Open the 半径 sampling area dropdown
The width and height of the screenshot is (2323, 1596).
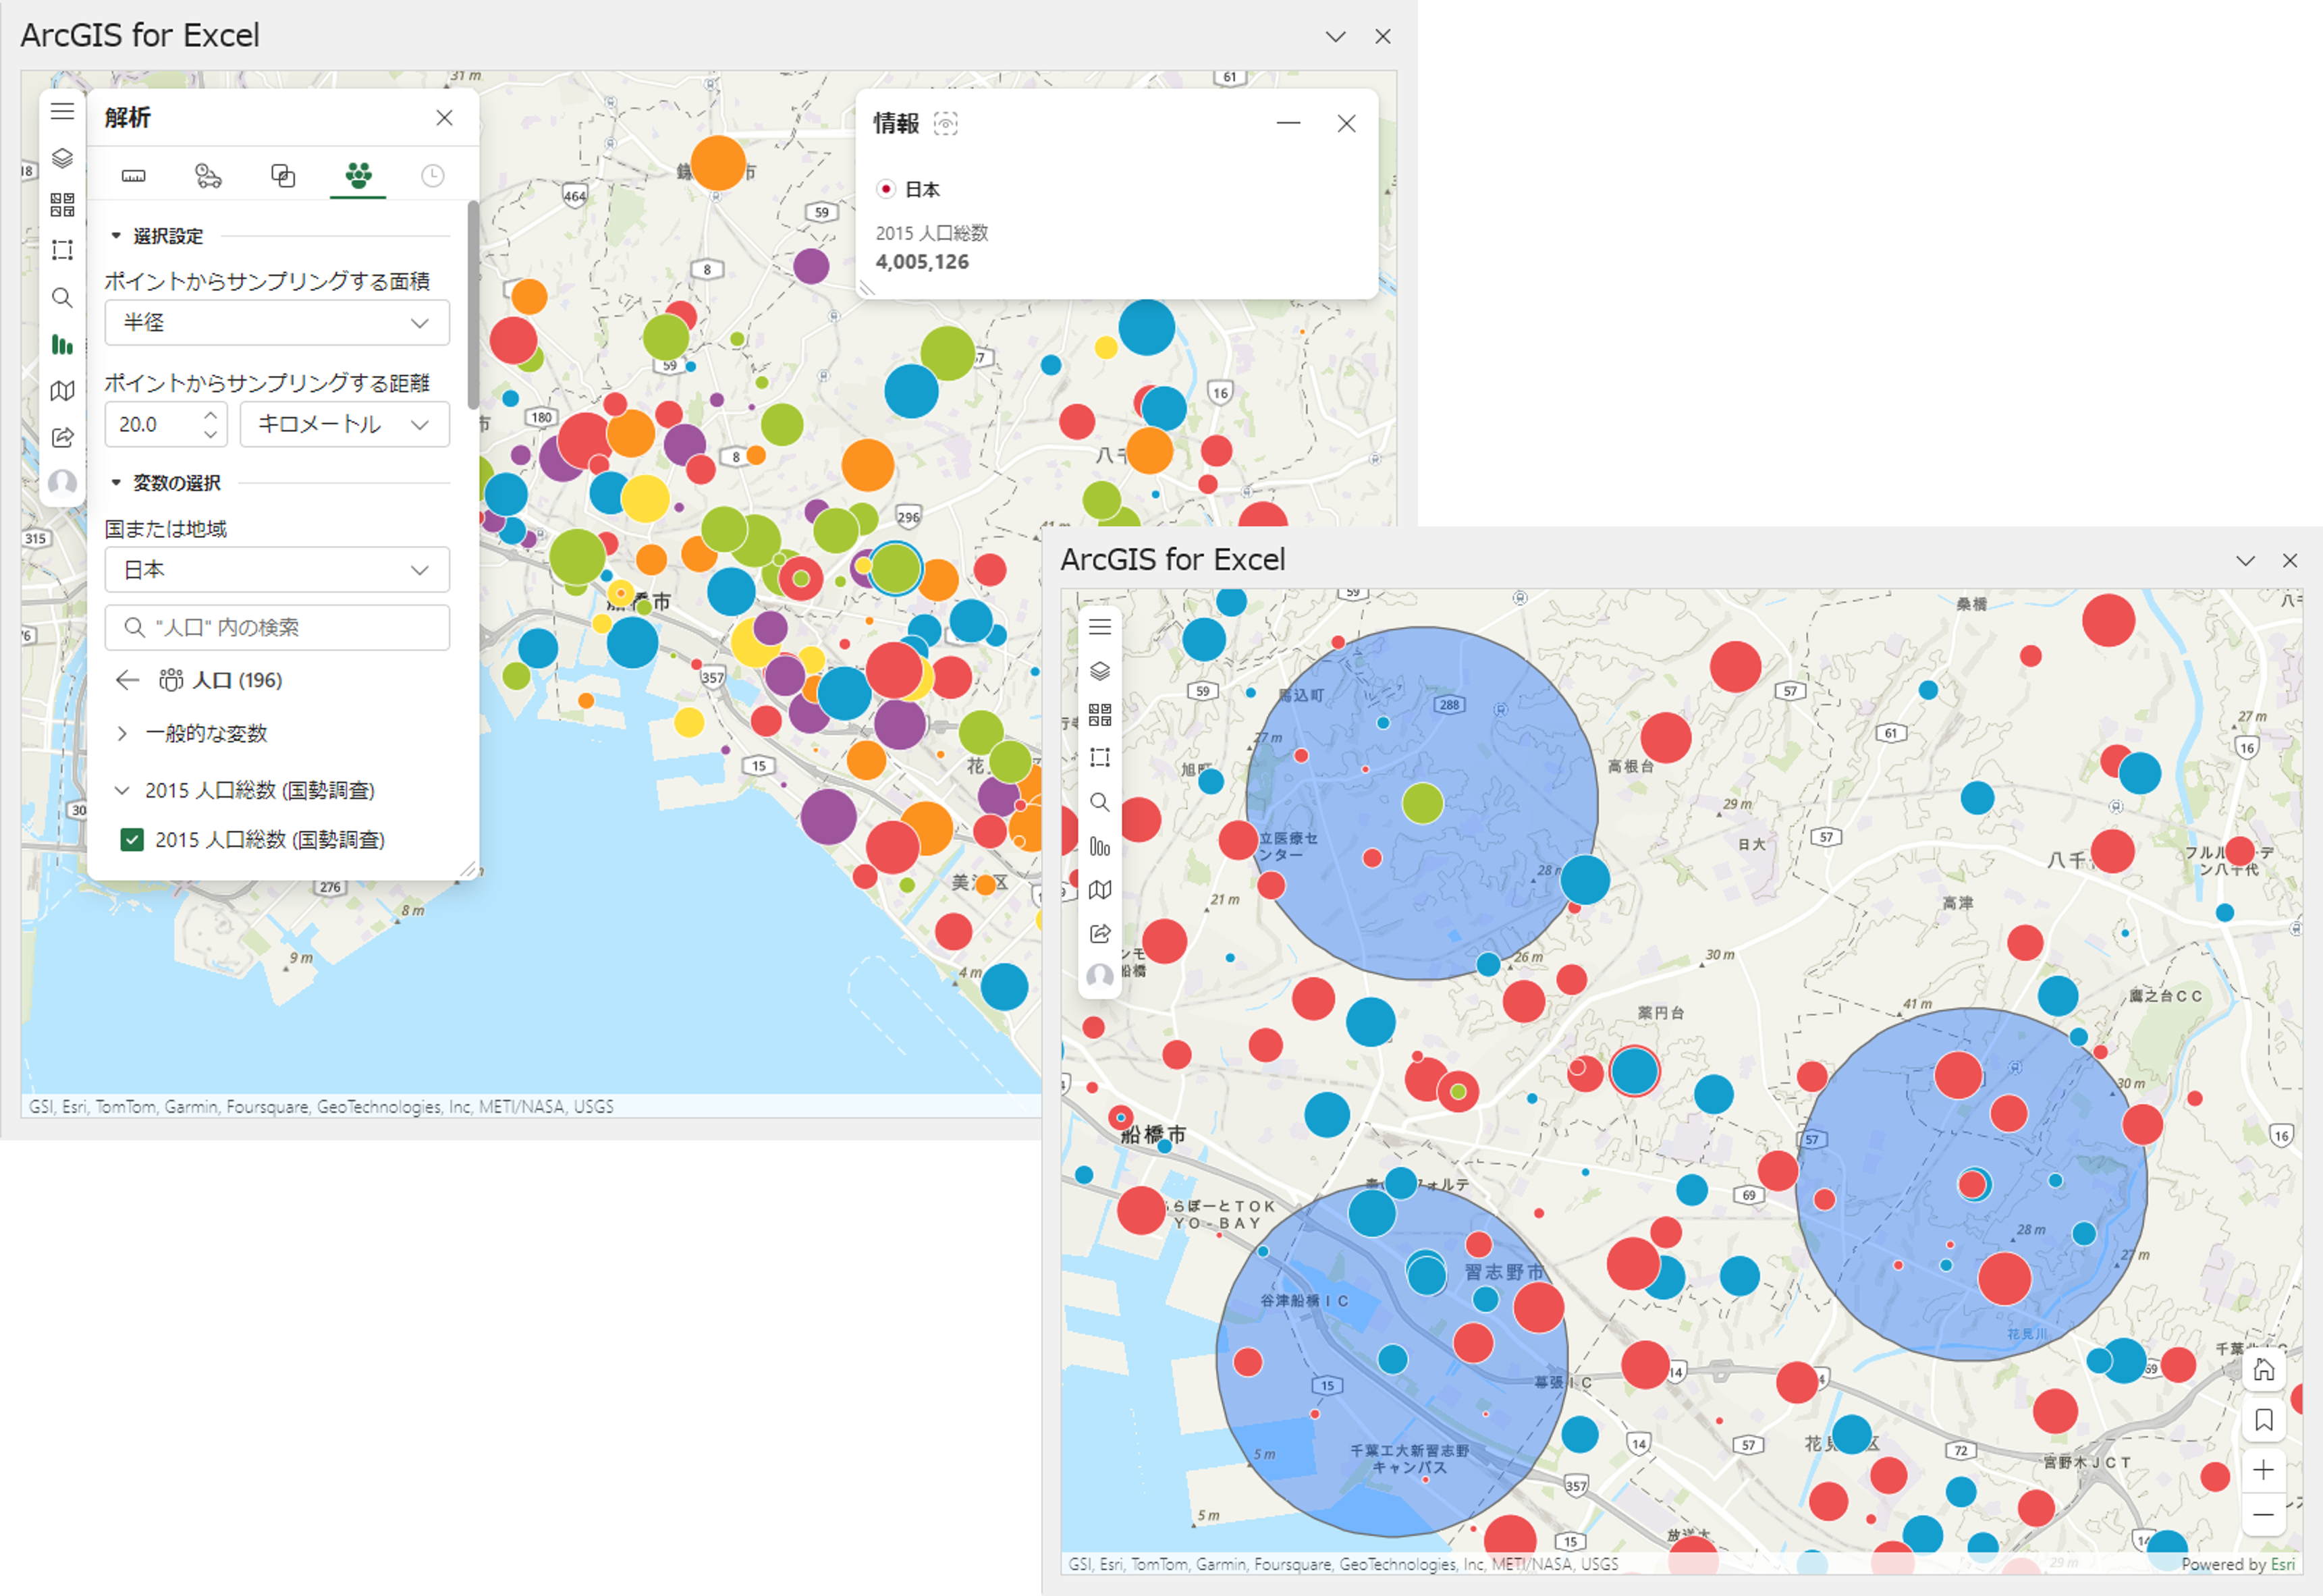tap(277, 323)
